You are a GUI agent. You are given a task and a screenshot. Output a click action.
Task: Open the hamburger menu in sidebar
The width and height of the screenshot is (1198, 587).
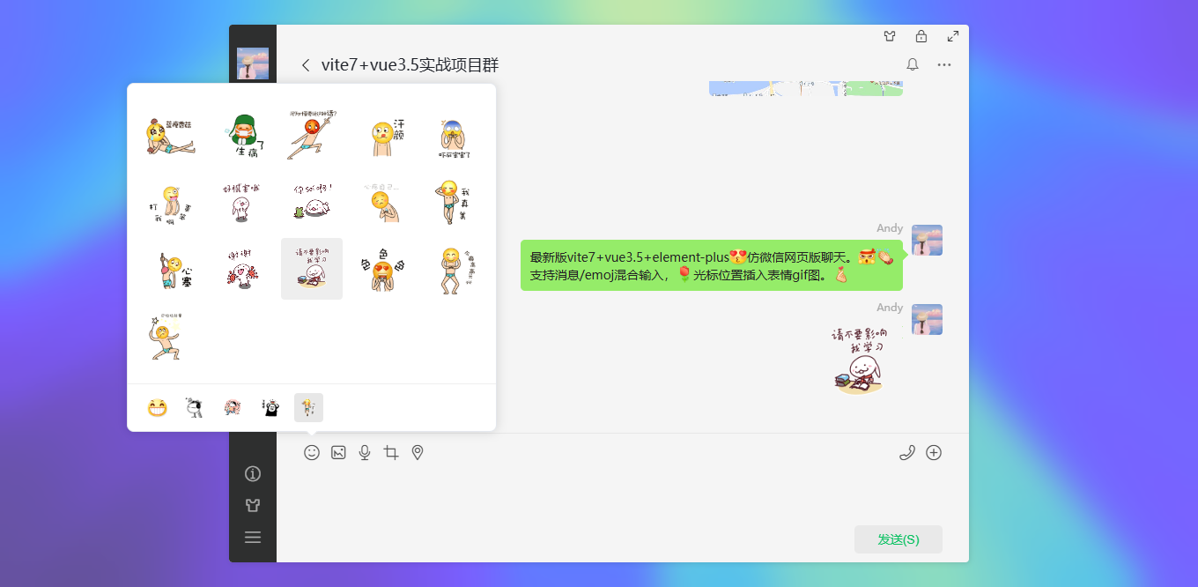[x=253, y=537]
